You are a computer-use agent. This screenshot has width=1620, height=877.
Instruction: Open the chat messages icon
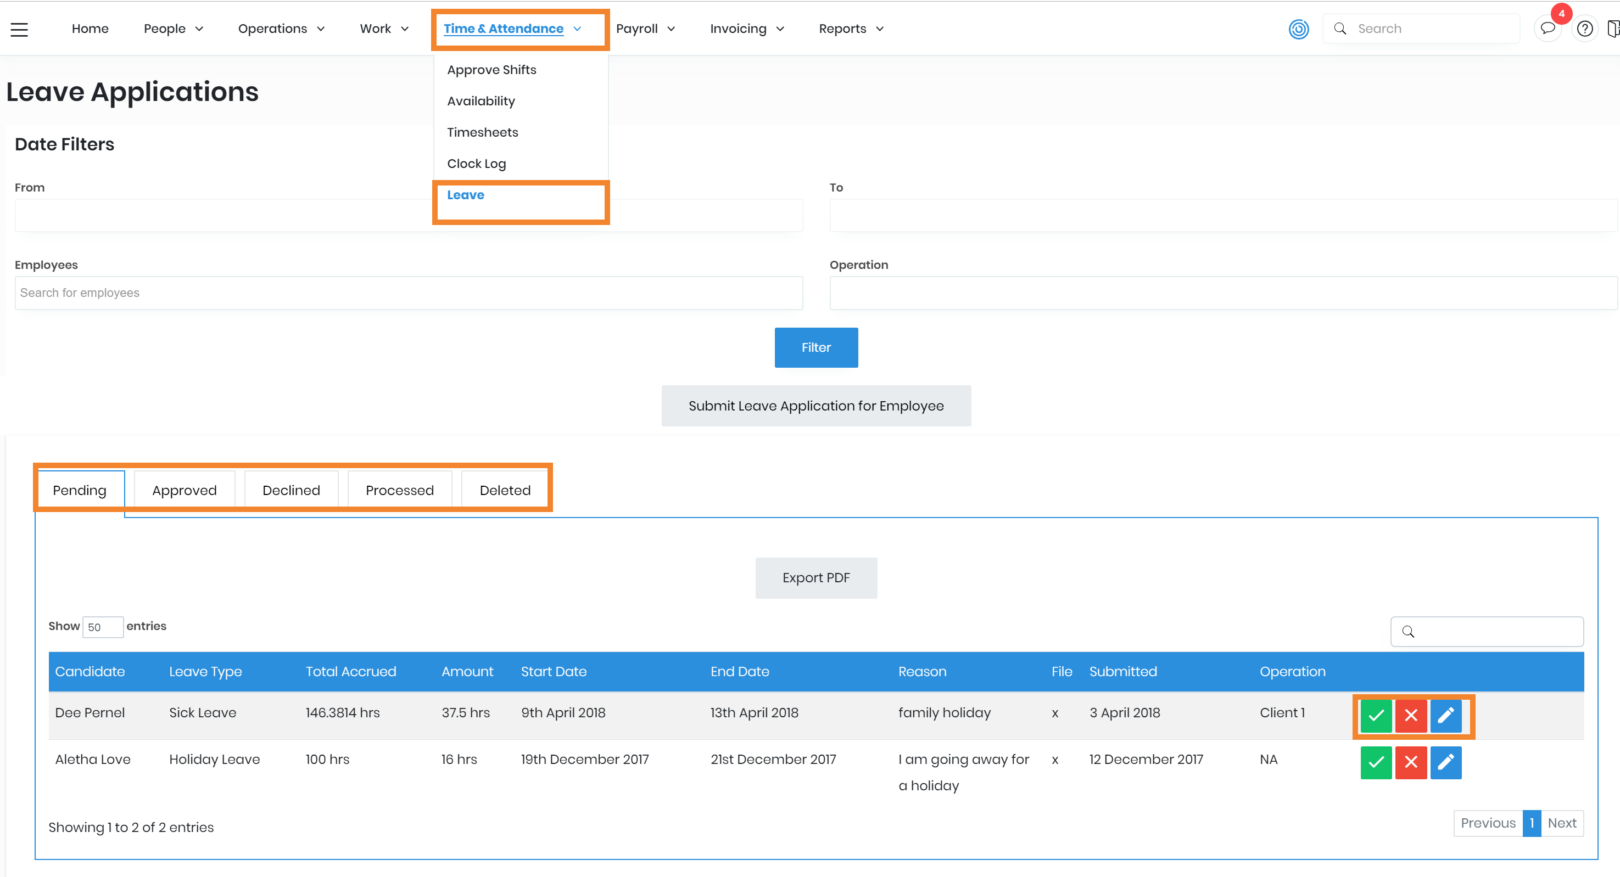click(x=1547, y=29)
